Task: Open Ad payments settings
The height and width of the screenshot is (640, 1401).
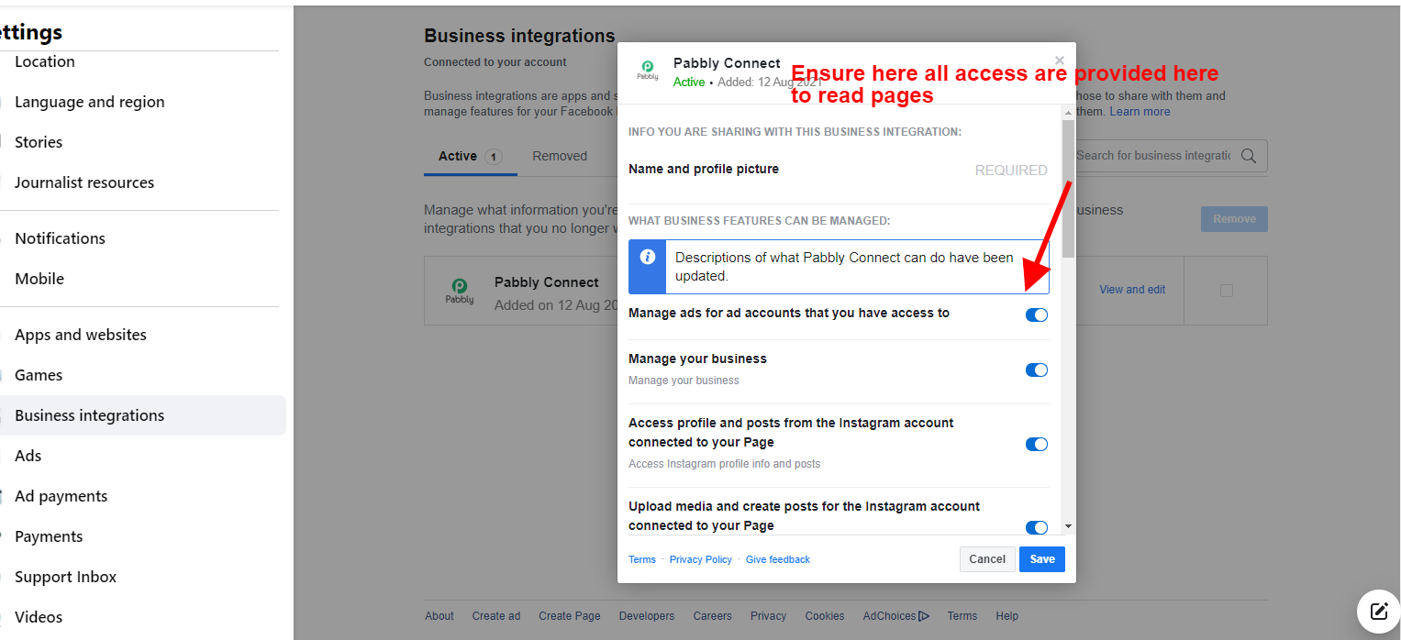Action: 61,496
